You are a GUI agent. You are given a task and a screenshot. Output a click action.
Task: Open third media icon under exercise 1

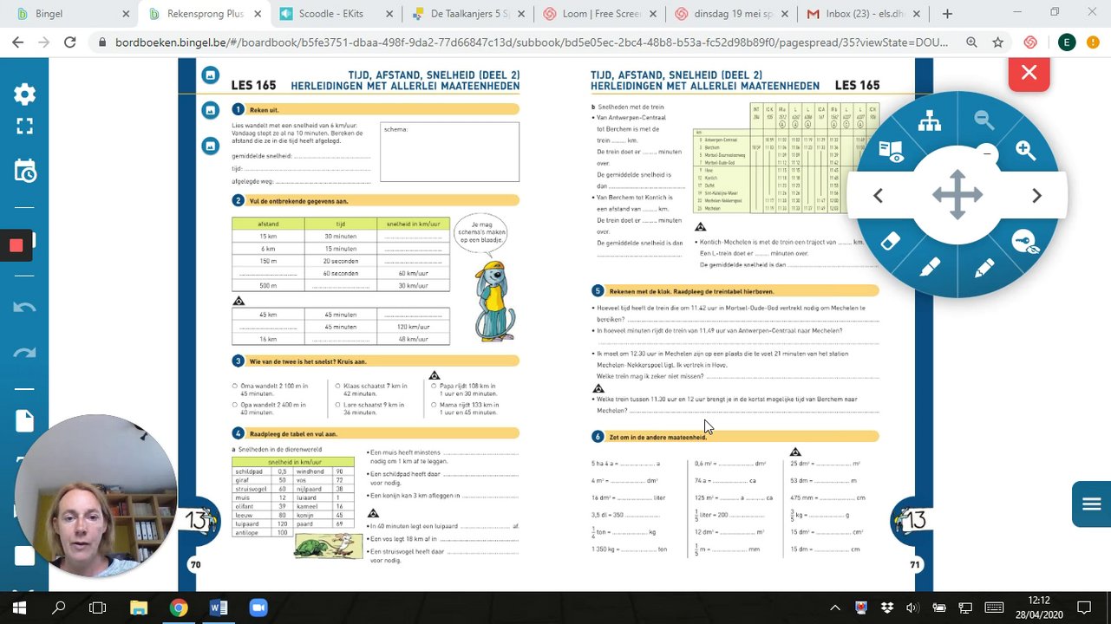pyautogui.click(x=210, y=146)
